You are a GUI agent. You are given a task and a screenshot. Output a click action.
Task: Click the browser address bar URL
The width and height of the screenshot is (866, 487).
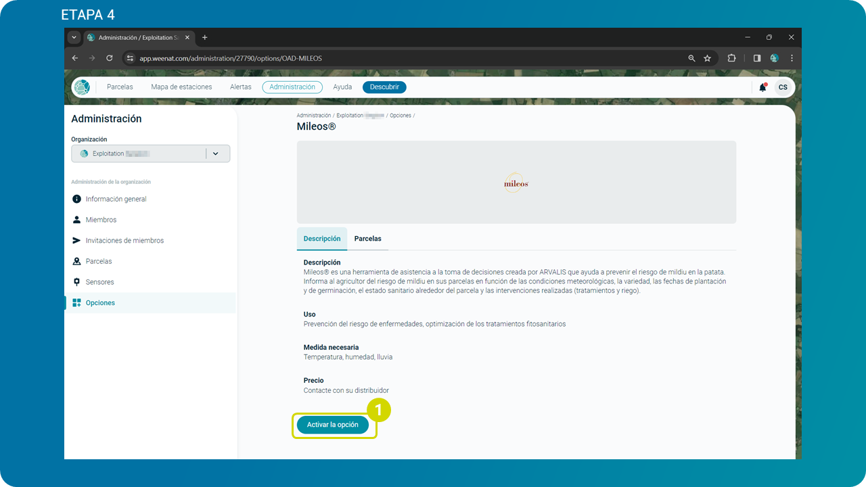click(231, 58)
